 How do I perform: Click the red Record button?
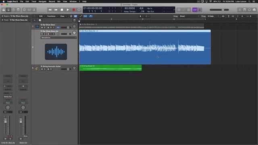(x=74, y=10)
